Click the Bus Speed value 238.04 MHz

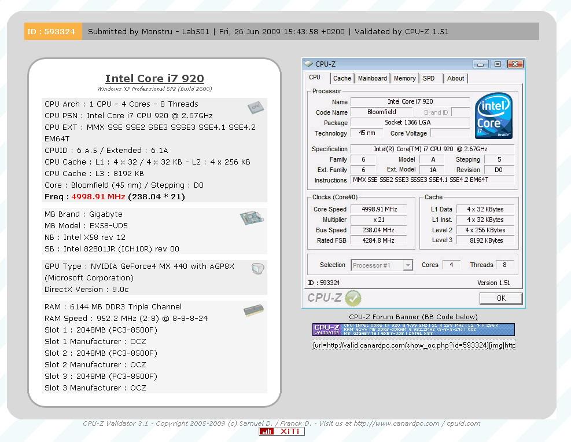tap(379, 230)
